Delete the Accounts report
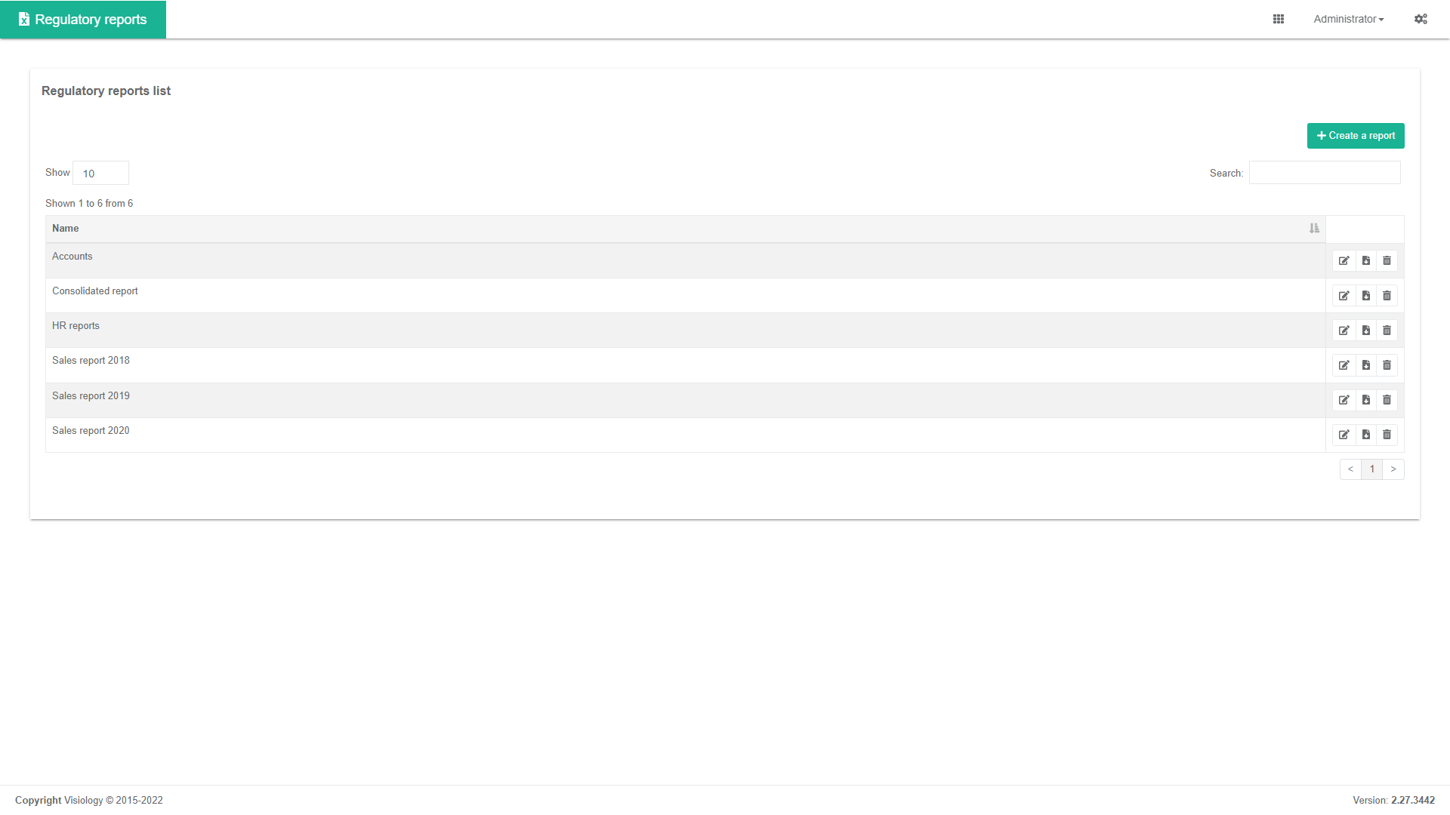 1387,261
